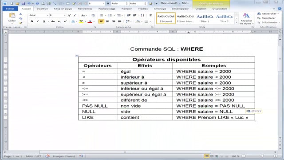Screen dimensions: 284x160
Task: Switch to the Insertion tab
Action: tap(42, 8)
